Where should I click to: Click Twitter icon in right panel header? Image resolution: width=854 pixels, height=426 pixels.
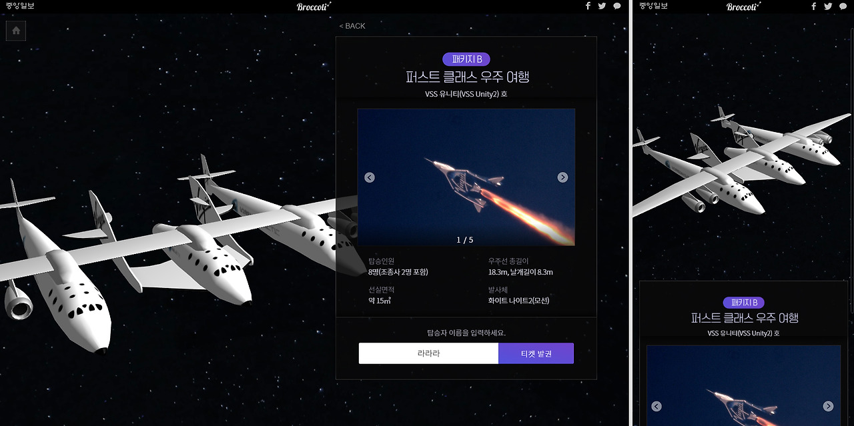[x=828, y=6]
